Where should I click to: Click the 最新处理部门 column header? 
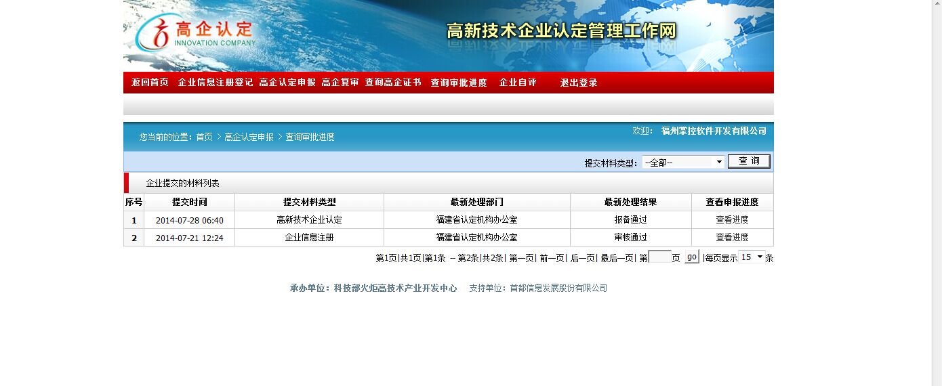point(477,202)
